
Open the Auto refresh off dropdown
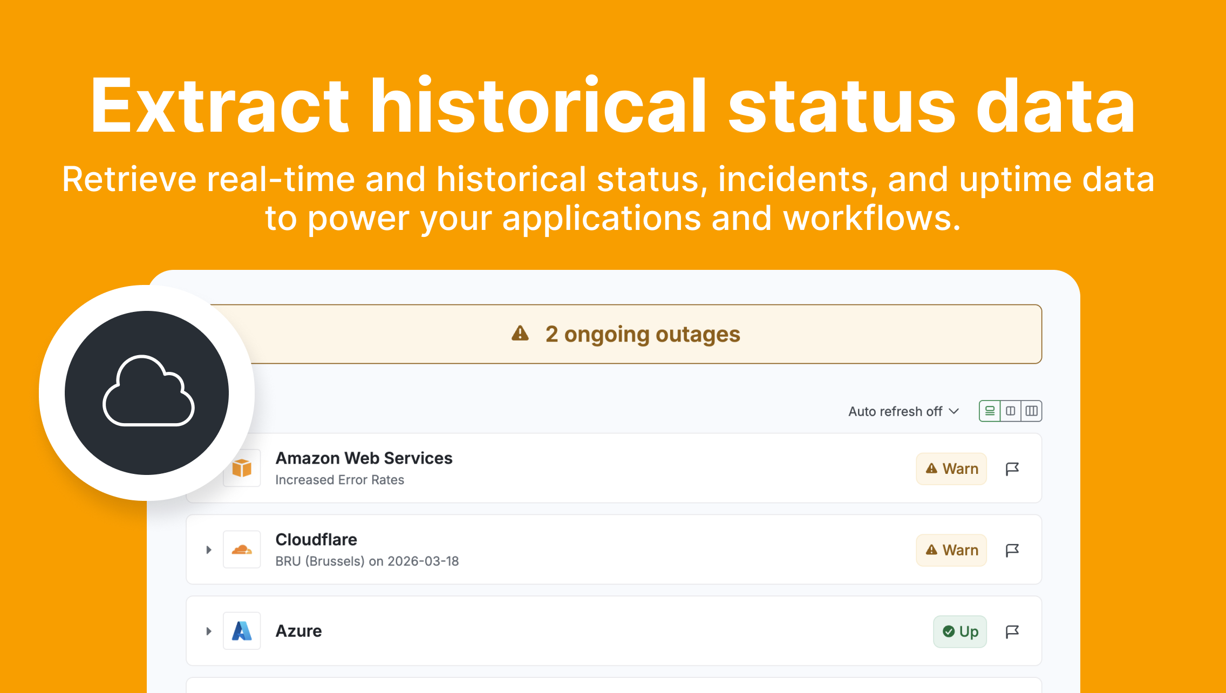[903, 411]
